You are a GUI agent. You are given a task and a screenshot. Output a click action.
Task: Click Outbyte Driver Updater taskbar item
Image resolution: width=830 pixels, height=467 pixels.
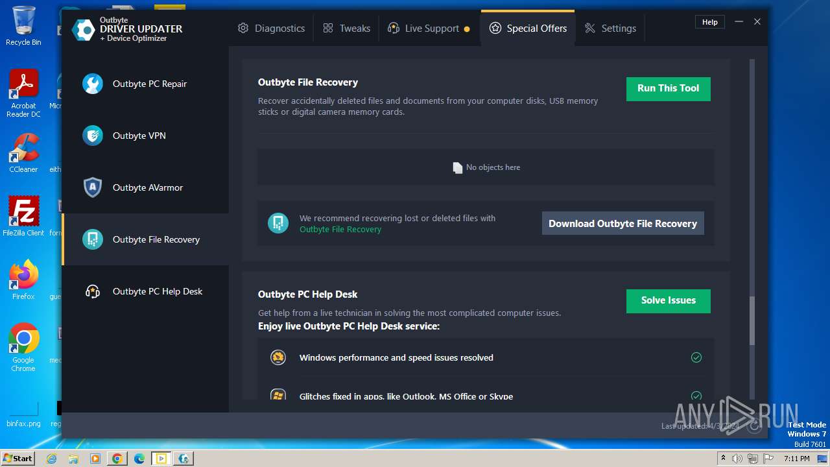[x=184, y=459]
